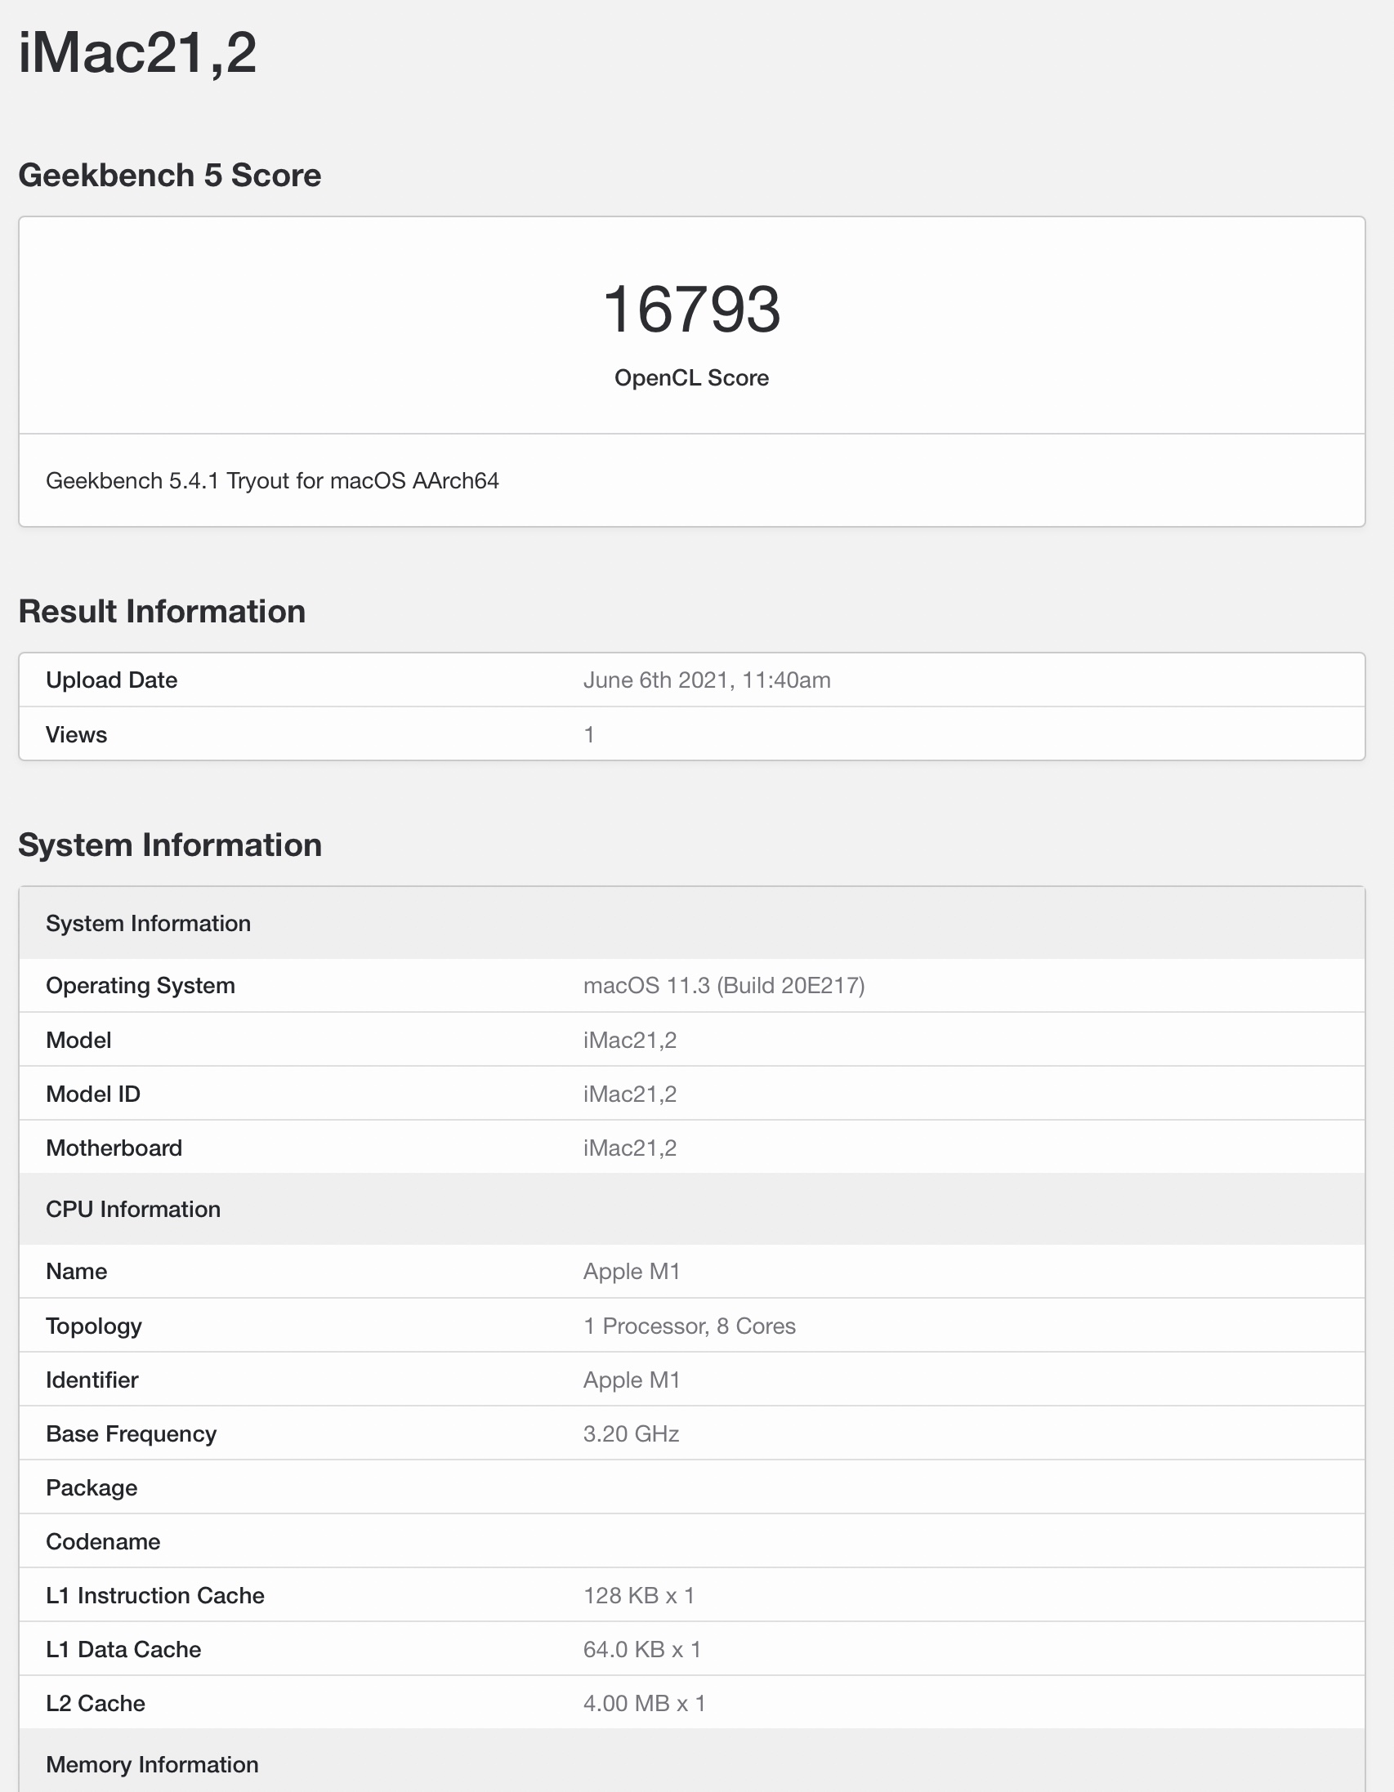
Task: Select the 64.0 KB x 1 value
Action: pyautogui.click(x=642, y=1650)
